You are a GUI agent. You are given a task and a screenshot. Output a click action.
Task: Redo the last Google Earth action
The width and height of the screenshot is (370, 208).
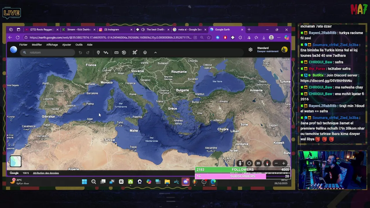(88, 53)
